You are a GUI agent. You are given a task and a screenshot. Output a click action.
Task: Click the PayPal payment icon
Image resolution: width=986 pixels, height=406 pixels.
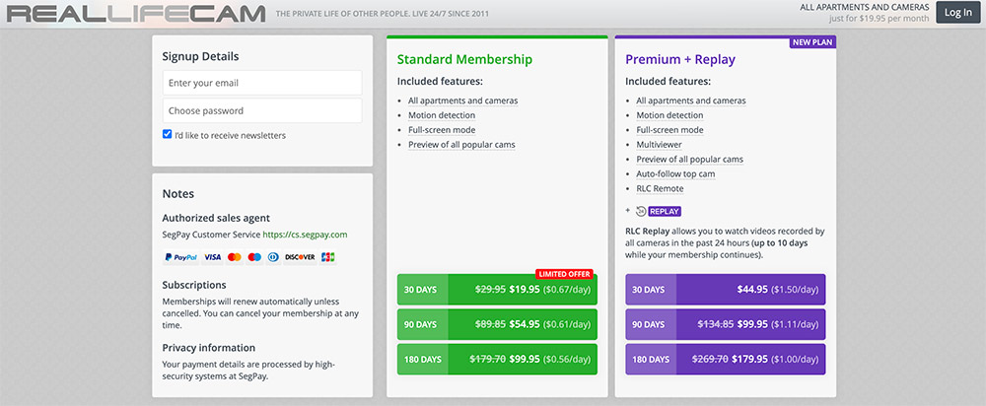pos(181,257)
